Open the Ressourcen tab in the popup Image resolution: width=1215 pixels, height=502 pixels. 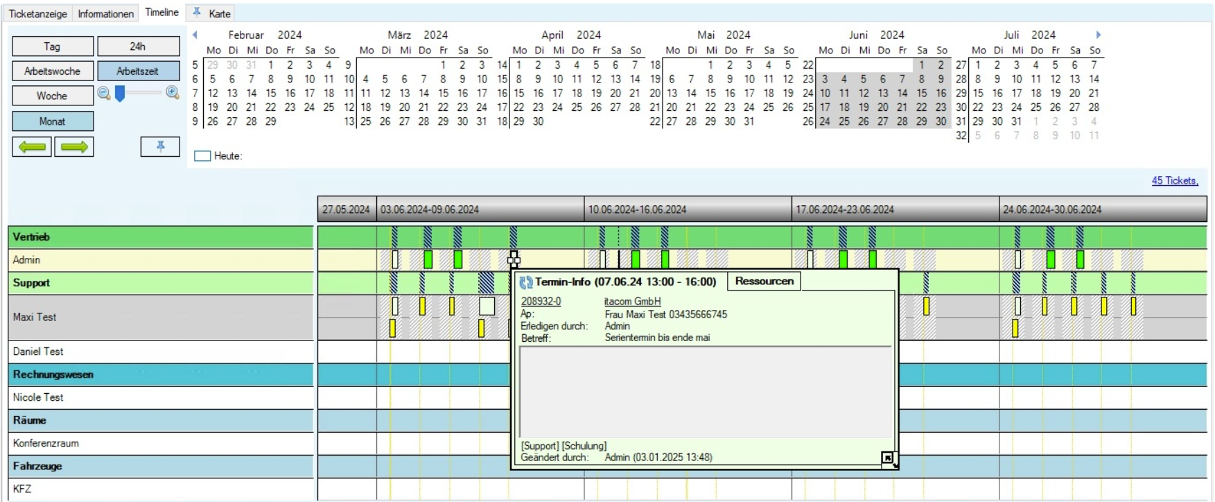(x=764, y=281)
